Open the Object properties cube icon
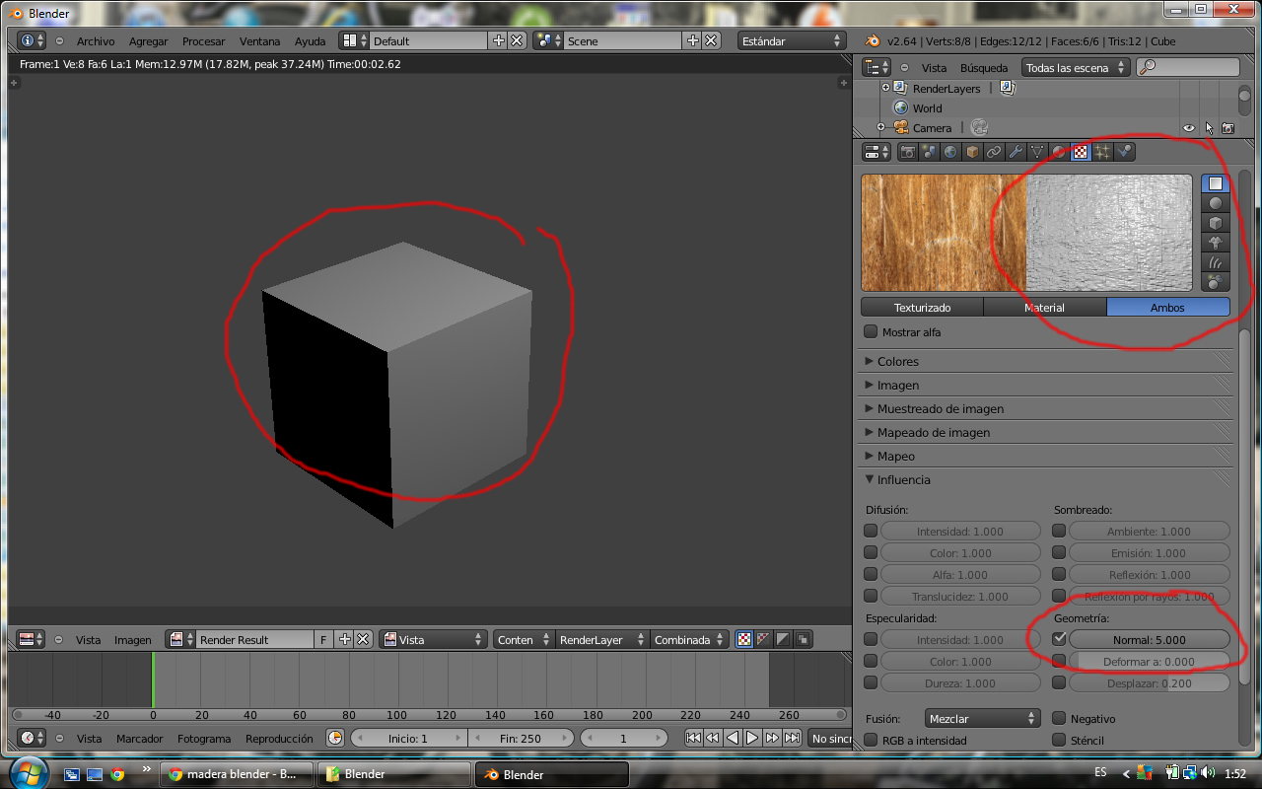The height and width of the screenshot is (789, 1262). 972,152
